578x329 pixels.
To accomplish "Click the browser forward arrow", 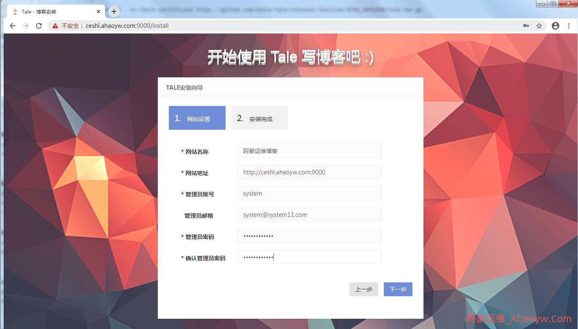I will pos(26,26).
